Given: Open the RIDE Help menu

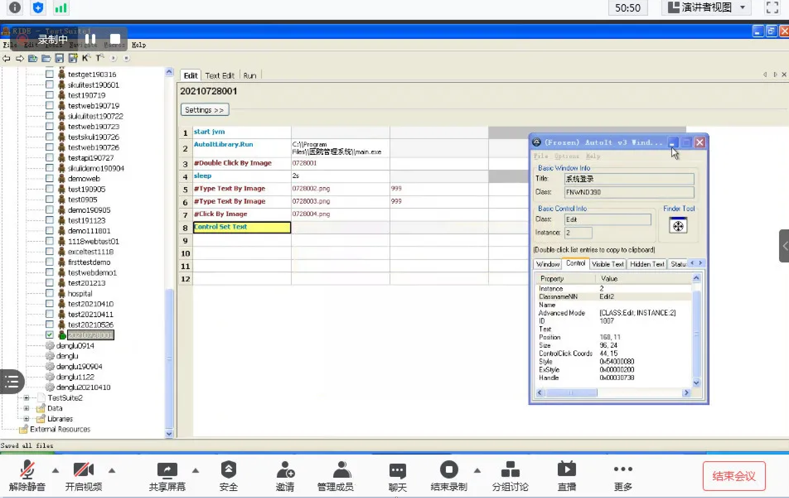Looking at the screenshot, I should click(138, 45).
